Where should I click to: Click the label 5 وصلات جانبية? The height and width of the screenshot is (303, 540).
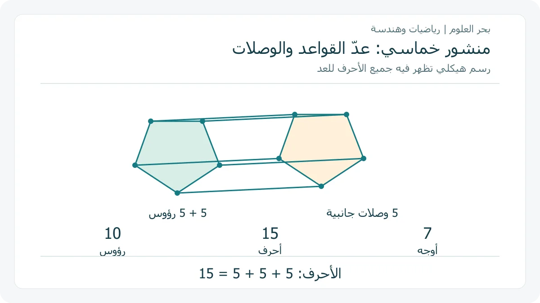tap(362, 213)
